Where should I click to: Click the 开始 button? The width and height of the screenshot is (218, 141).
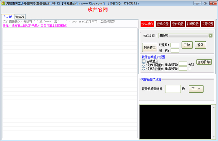click(187, 45)
